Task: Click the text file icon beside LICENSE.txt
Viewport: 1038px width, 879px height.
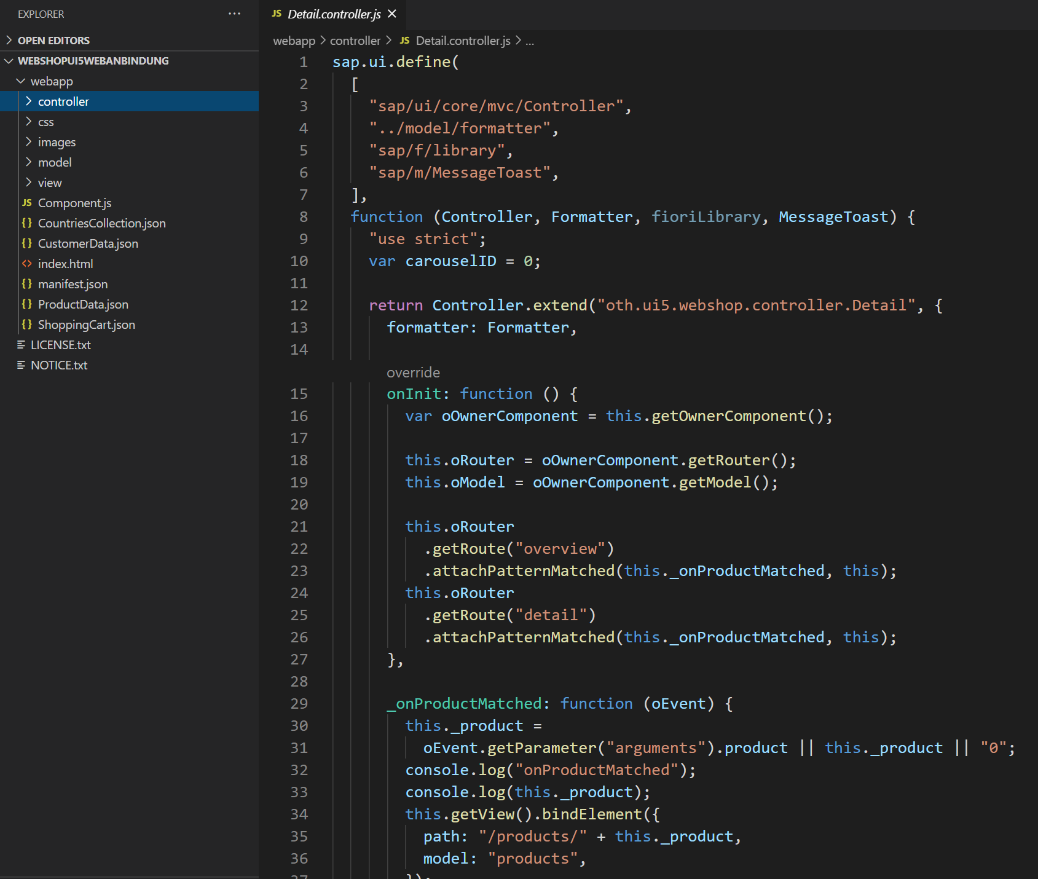Action: (21, 345)
